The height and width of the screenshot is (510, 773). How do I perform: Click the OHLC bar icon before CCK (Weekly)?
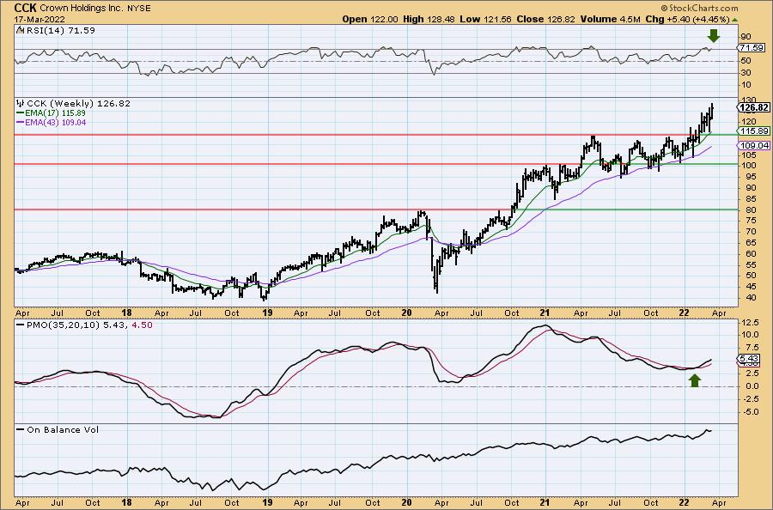[x=21, y=104]
